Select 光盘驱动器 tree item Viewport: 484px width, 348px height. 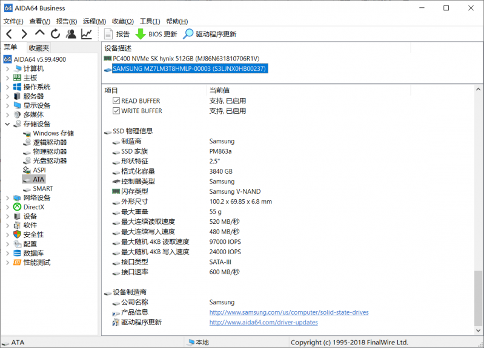50,161
